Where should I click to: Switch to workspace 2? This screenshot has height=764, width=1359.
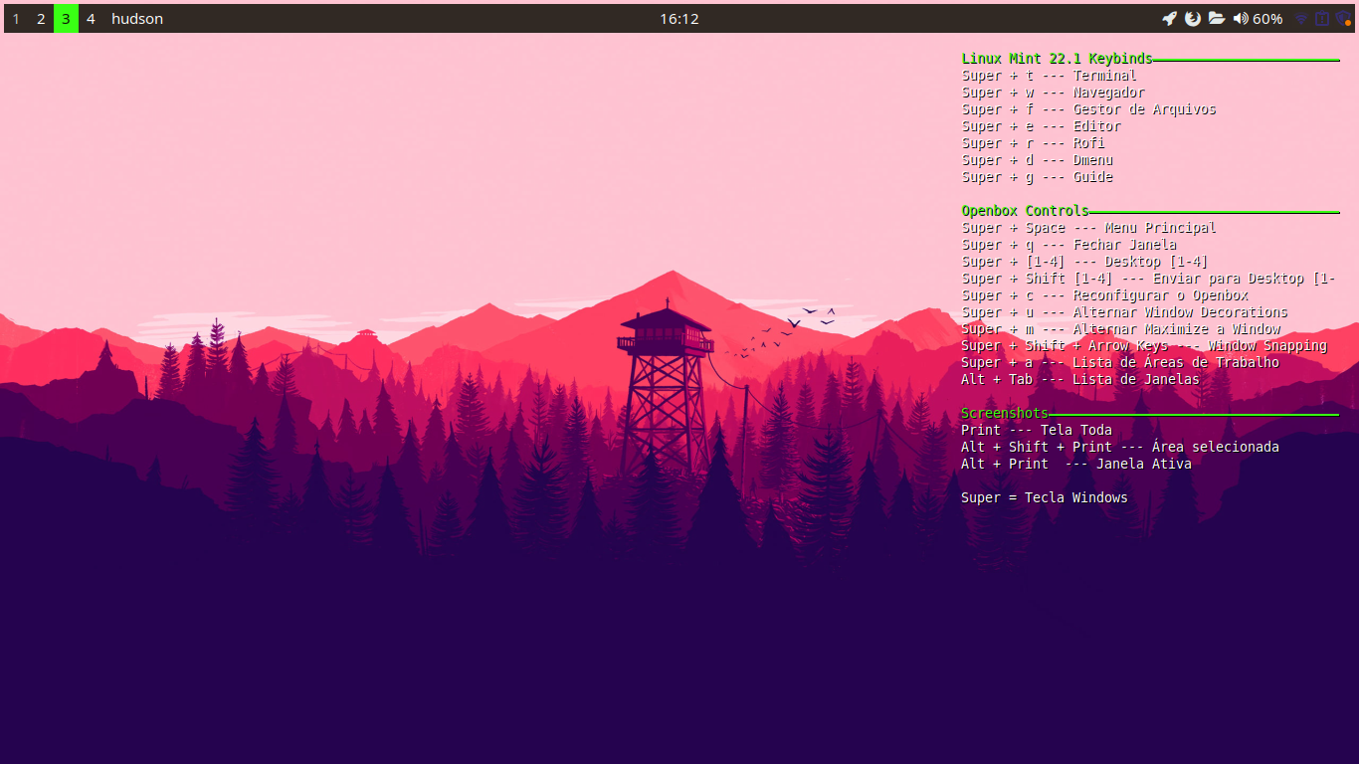click(41, 19)
